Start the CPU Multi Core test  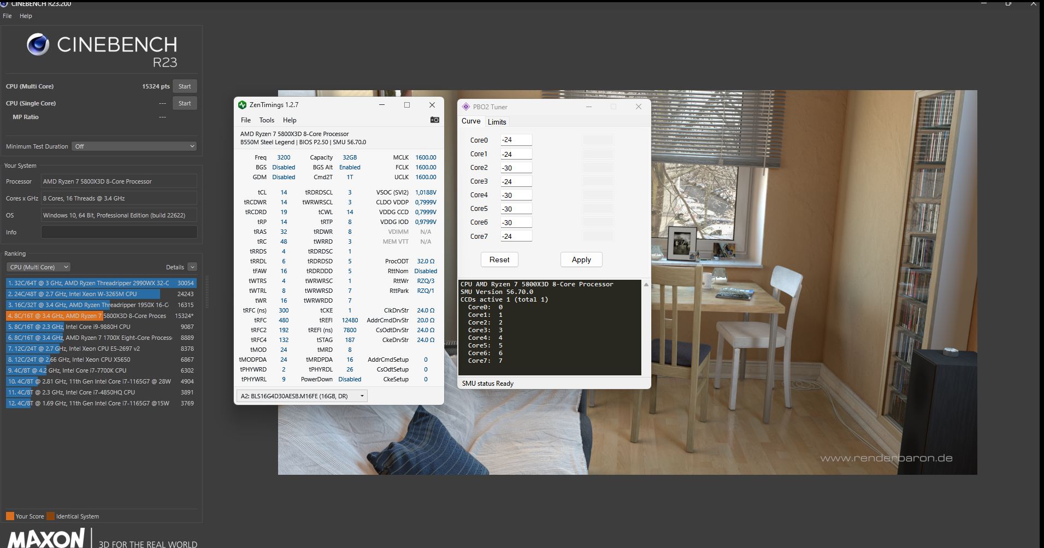tap(185, 86)
